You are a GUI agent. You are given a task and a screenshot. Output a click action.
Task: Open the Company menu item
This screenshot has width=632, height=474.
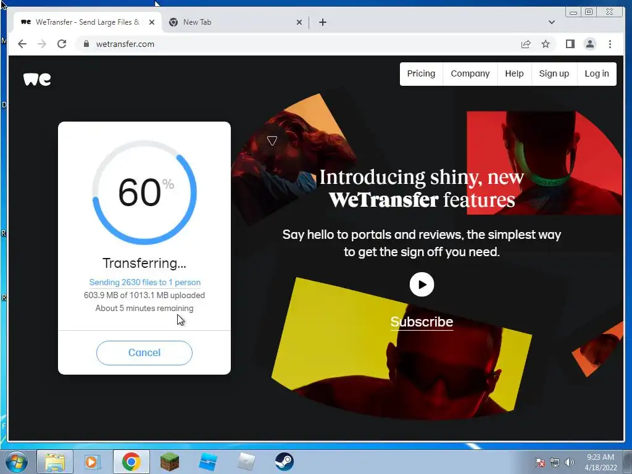[x=470, y=74]
